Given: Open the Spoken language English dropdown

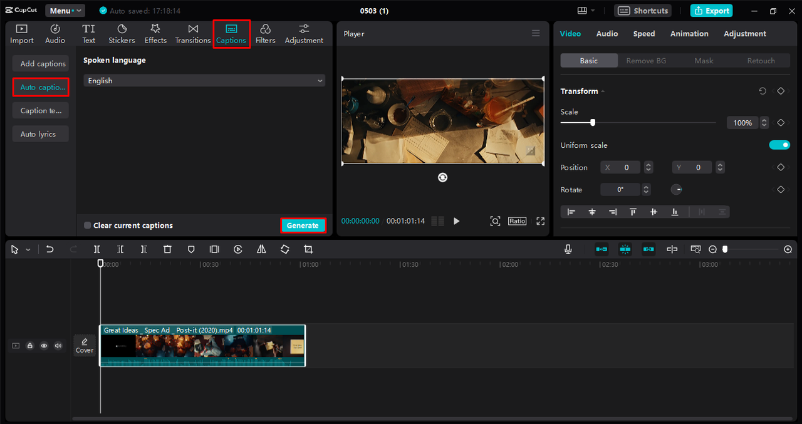Looking at the screenshot, I should click(x=204, y=81).
